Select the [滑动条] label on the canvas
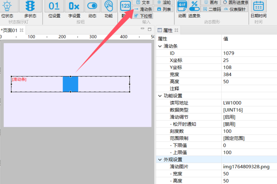 pyautogui.click(x=19, y=79)
